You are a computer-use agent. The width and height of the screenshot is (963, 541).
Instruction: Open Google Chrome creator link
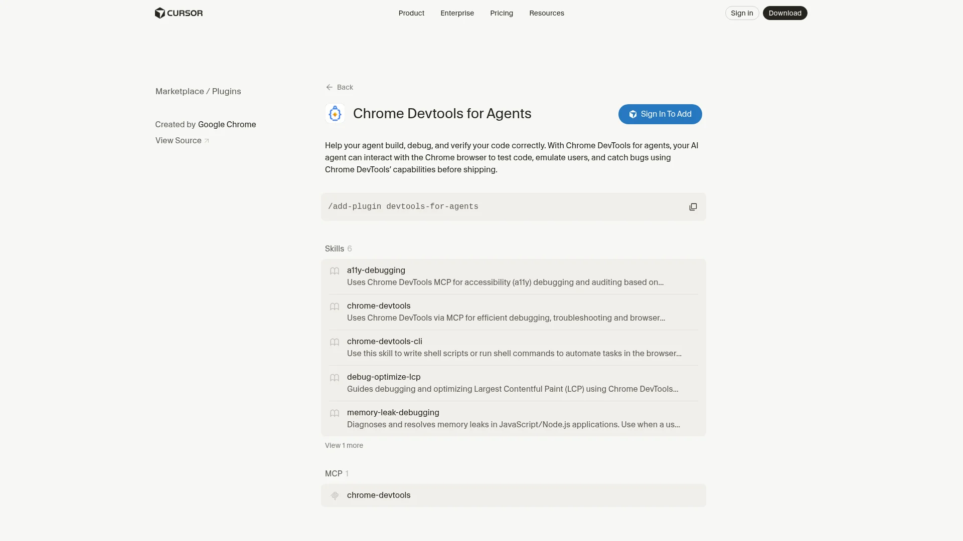point(227,124)
